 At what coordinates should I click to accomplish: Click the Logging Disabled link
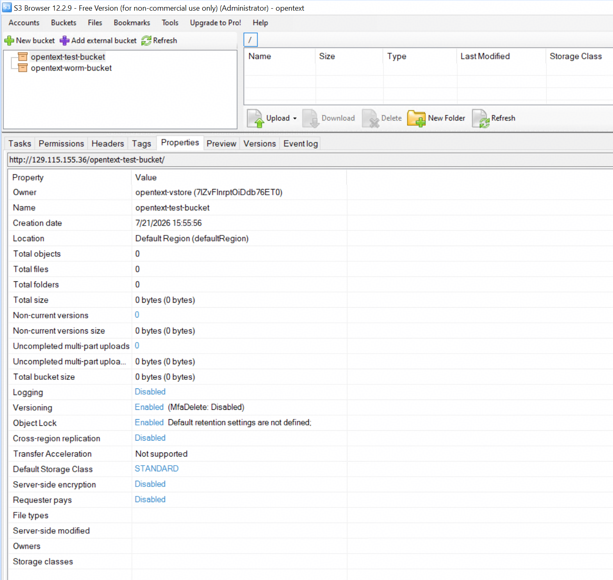click(150, 392)
